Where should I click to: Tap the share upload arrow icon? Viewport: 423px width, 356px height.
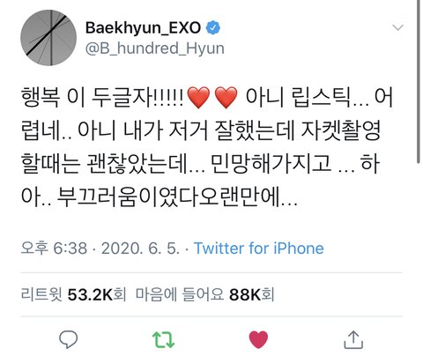(353, 339)
